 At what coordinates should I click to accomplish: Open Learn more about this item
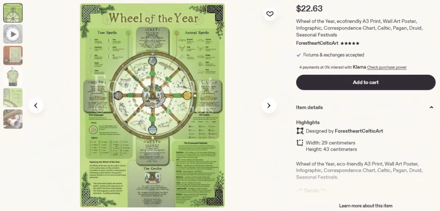coord(365,206)
